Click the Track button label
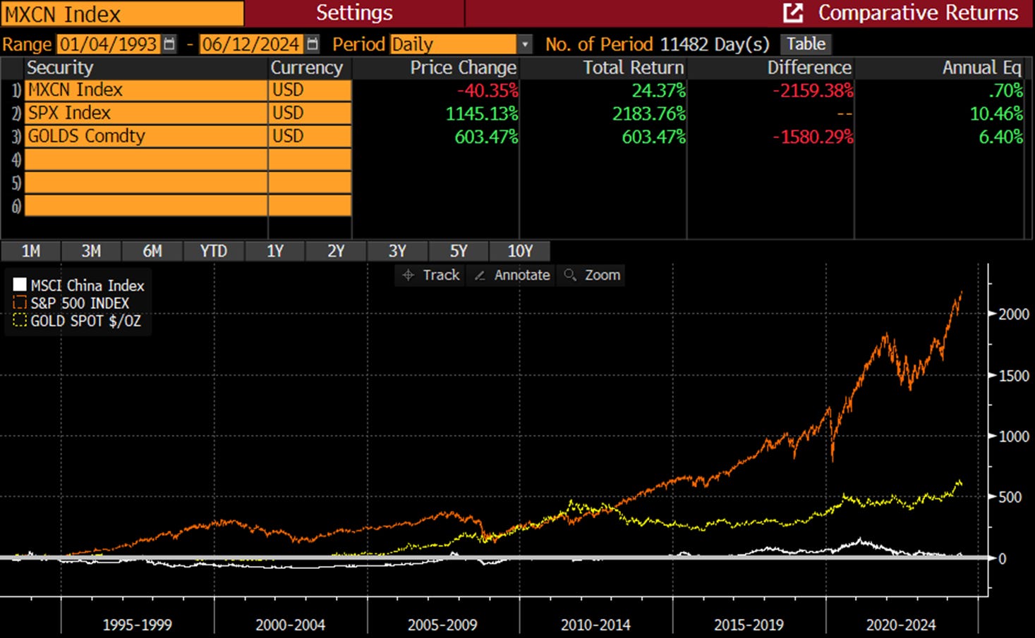This screenshot has width=1035, height=638. click(441, 275)
